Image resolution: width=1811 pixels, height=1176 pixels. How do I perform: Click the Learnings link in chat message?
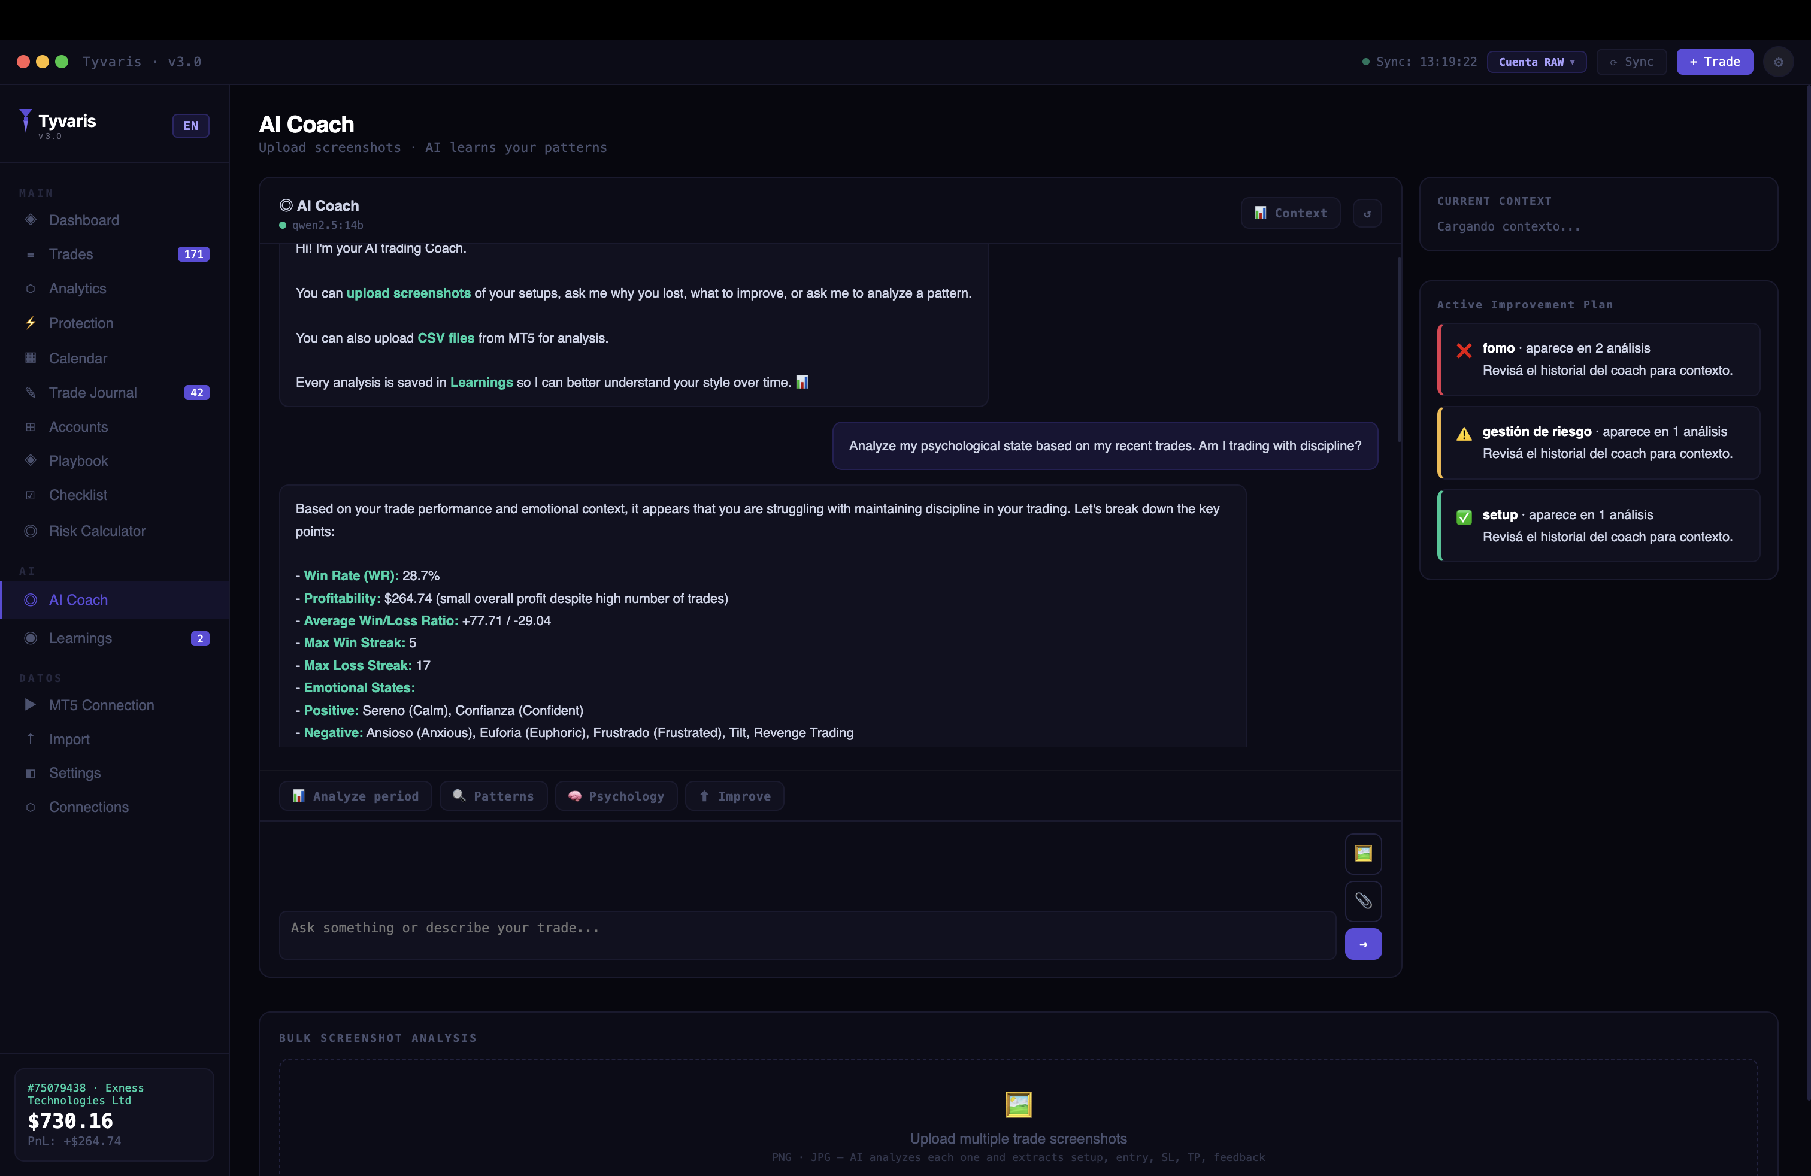[x=481, y=382]
